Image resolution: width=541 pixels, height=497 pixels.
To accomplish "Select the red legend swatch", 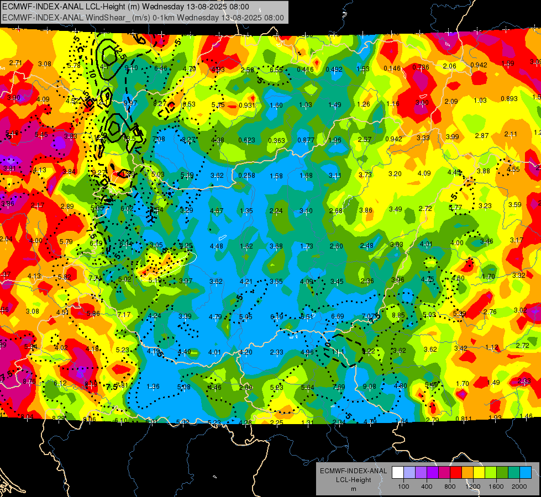I will [455, 473].
